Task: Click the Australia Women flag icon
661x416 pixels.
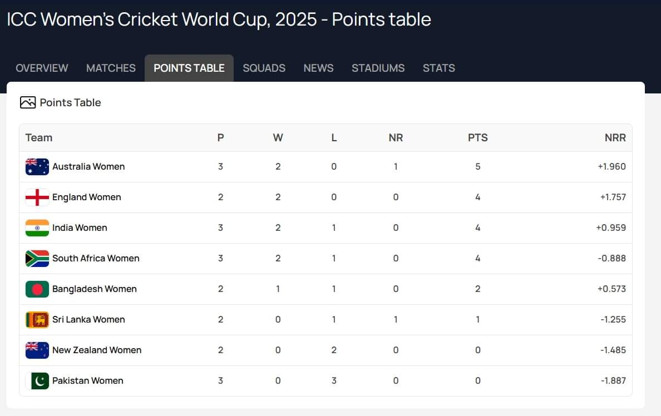Action: tap(37, 167)
